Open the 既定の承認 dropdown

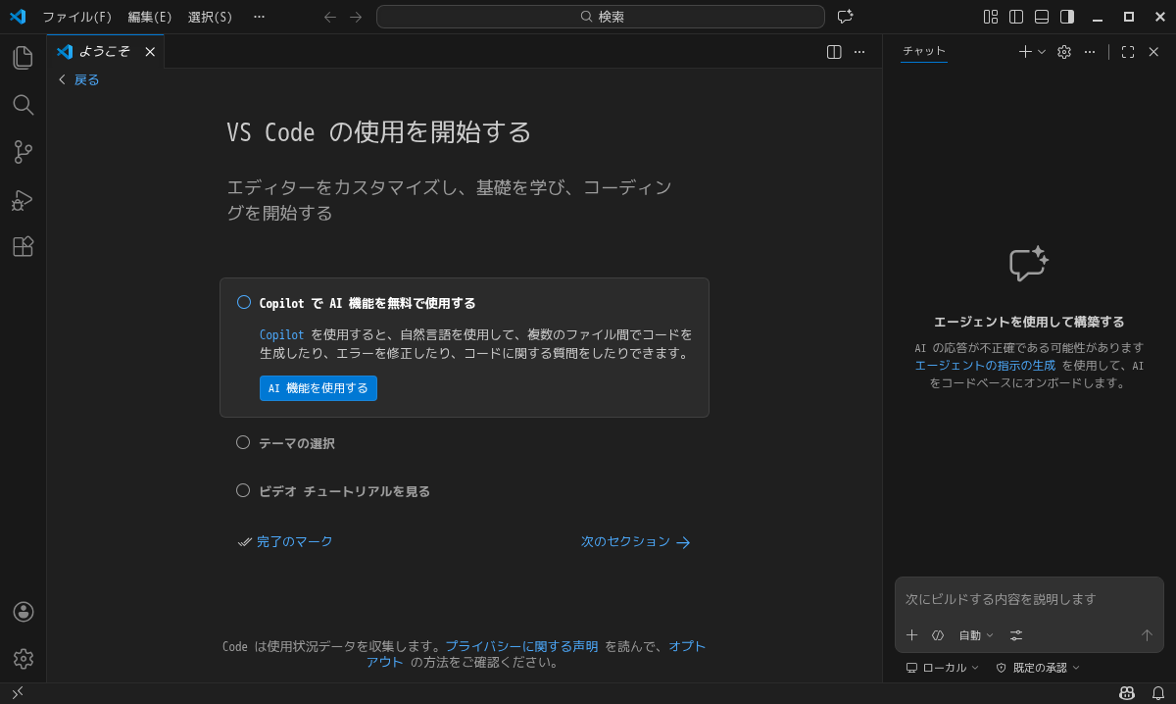pos(1038,668)
